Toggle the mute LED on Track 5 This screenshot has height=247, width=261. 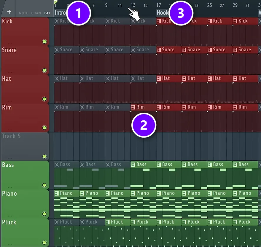(x=44, y=157)
